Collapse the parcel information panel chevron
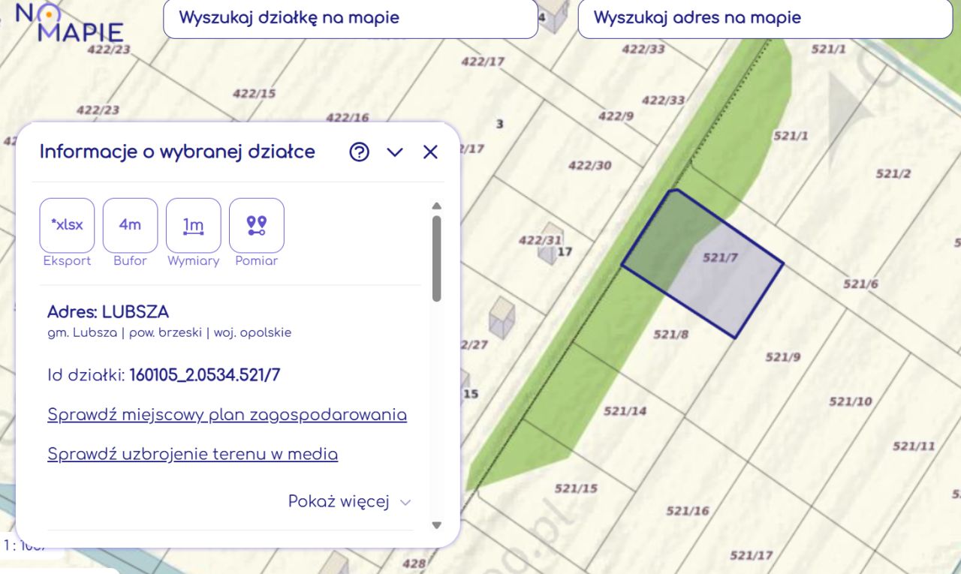 click(395, 152)
